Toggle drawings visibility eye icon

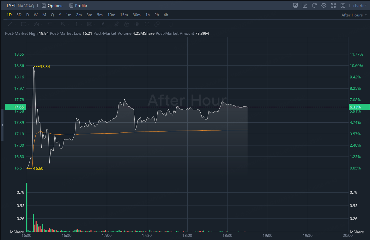136,24
